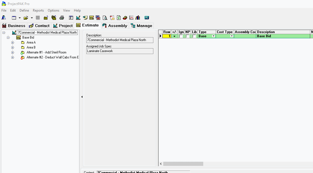Viewport: 313px width, 173px height.
Task: Click the calculator icon in toolbar
Action: (x=147, y=18)
